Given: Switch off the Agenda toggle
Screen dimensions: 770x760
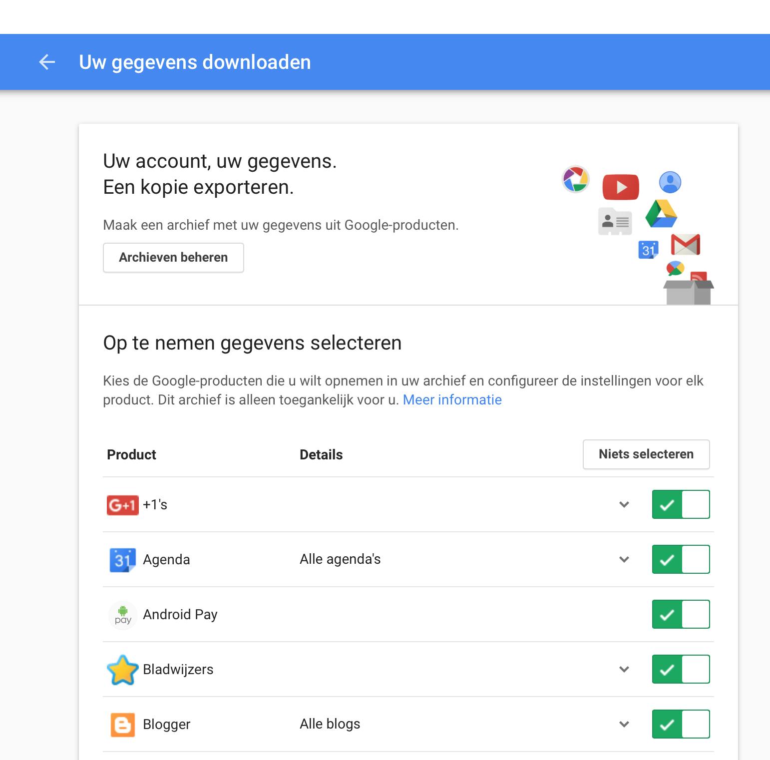Looking at the screenshot, I should (681, 560).
